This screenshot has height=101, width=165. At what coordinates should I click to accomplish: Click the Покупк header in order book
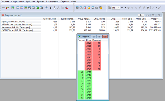81,40
